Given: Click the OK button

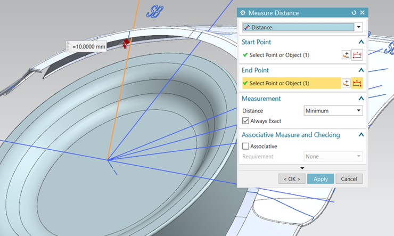Looking at the screenshot, I should pyautogui.click(x=292, y=179).
